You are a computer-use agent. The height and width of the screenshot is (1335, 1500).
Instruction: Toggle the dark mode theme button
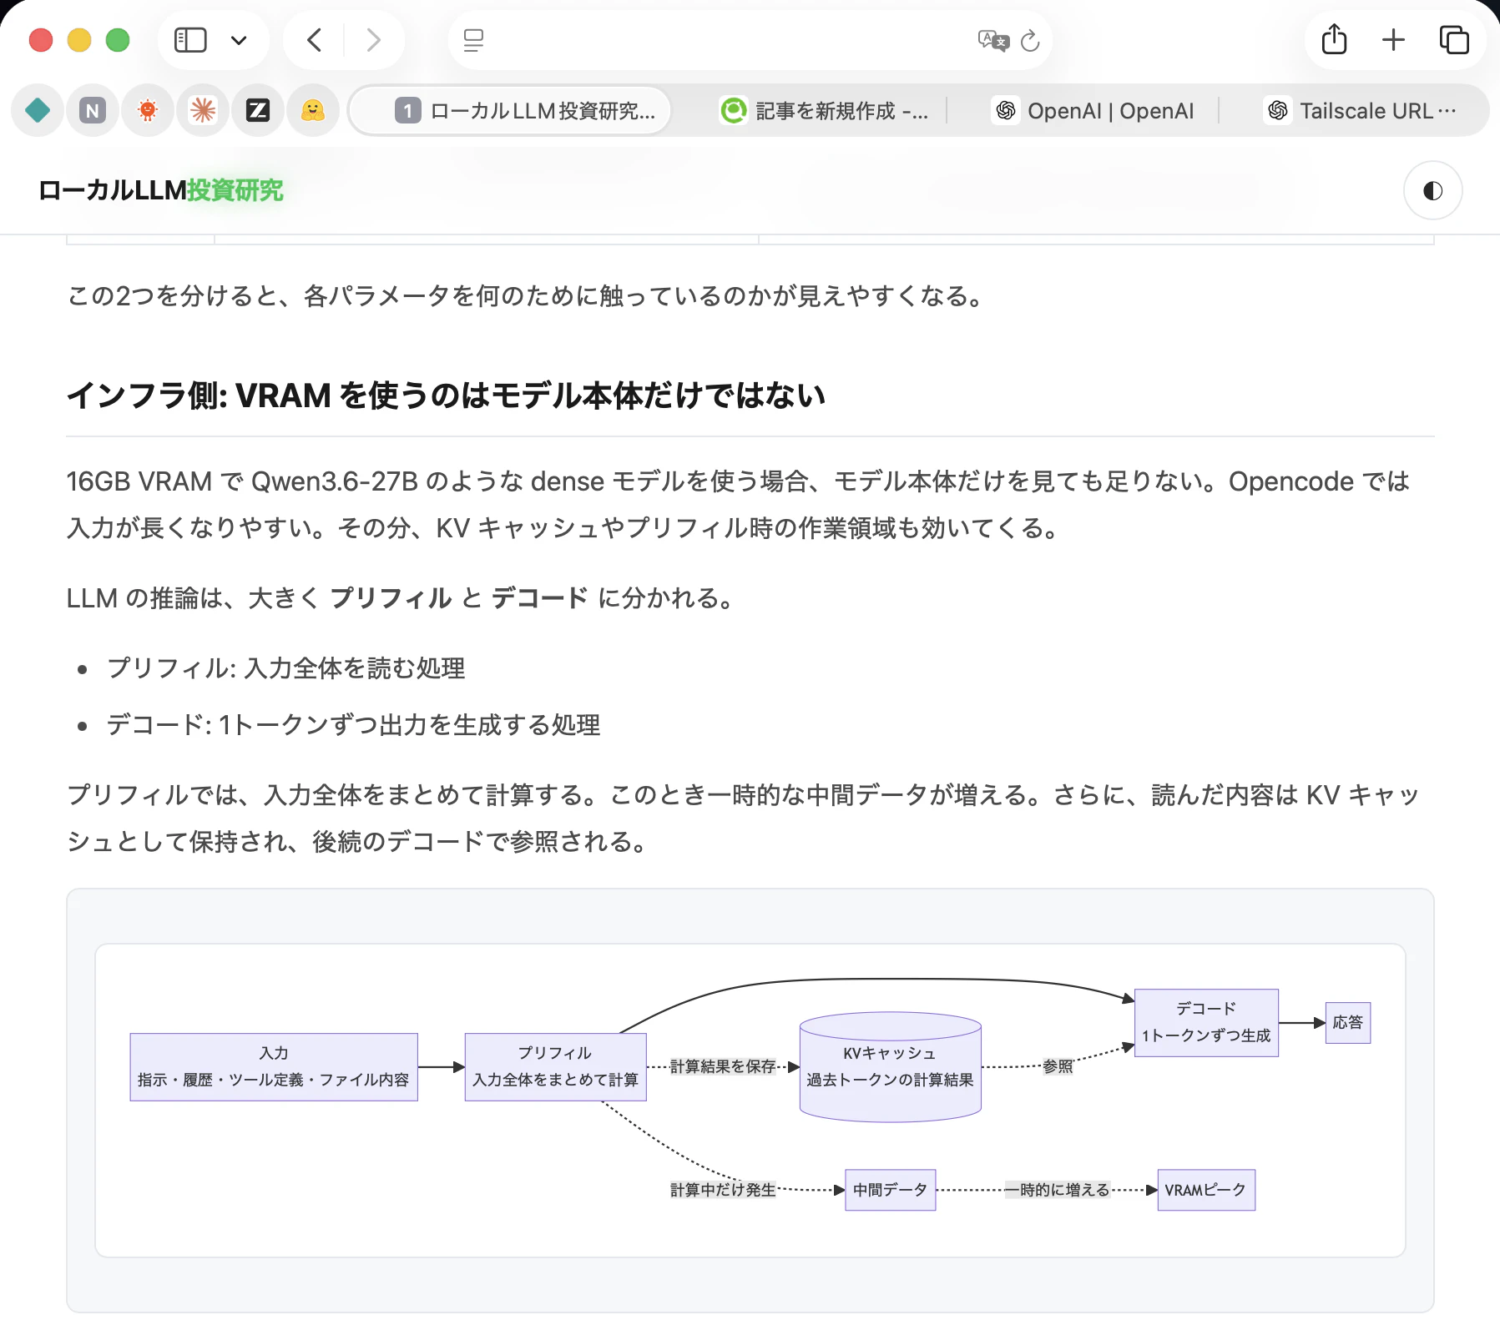coord(1432,191)
